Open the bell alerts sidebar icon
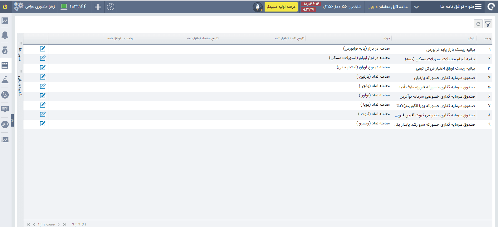Image resolution: width=498 pixels, height=227 pixels. [x=5, y=35]
